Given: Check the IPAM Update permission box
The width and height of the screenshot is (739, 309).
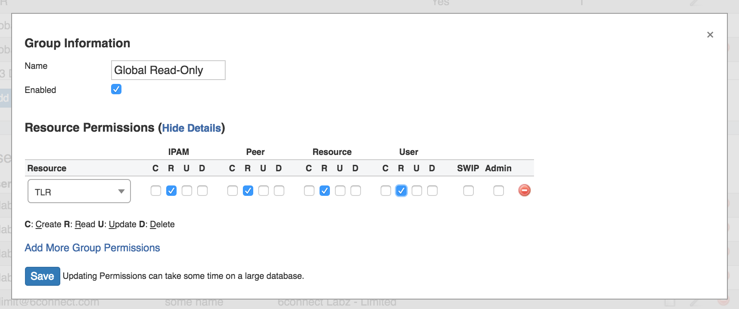Looking at the screenshot, I should click(x=187, y=191).
